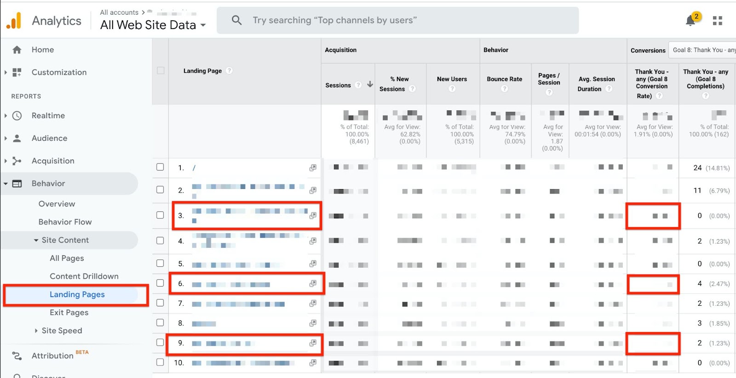Collapse the Behavior section arrow
The width and height of the screenshot is (736, 378).
[6, 183]
